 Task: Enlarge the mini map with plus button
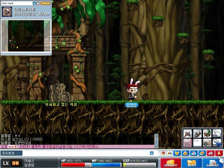tap(38, 3)
